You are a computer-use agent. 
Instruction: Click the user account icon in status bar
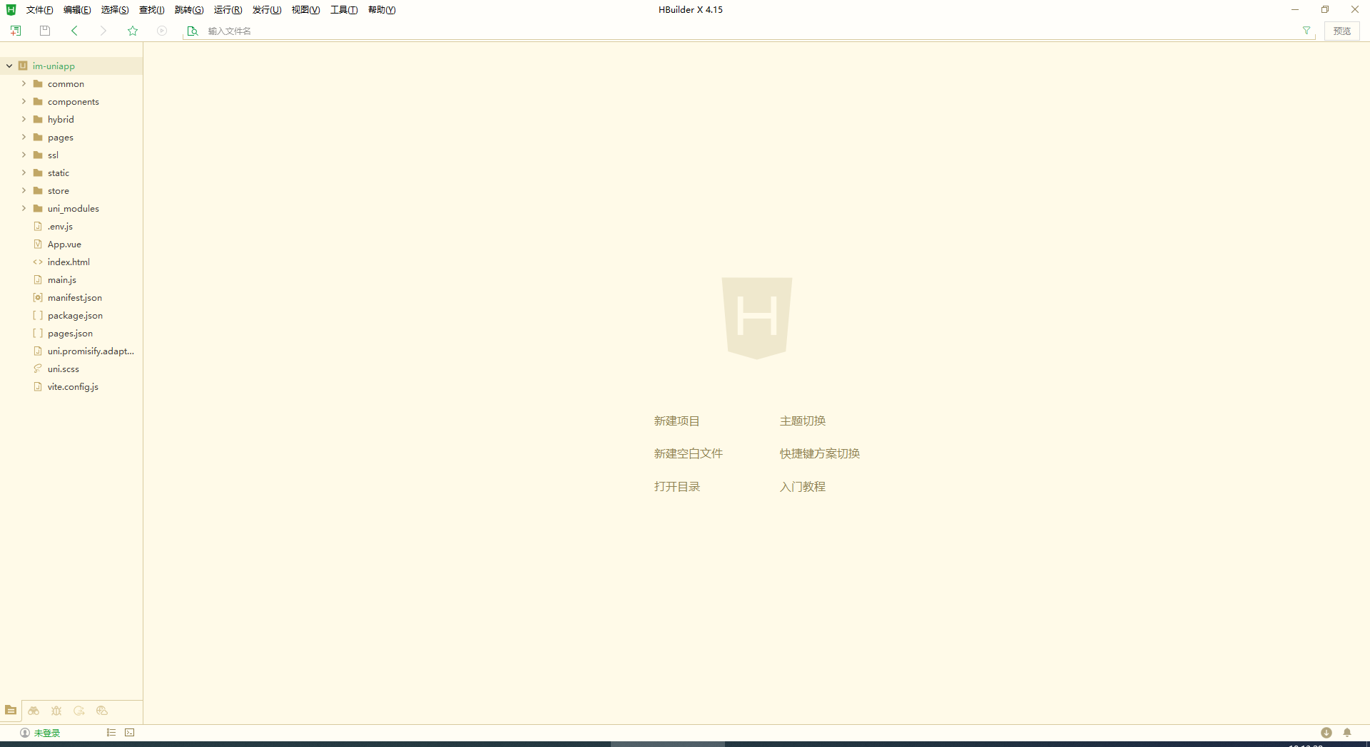point(25,733)
